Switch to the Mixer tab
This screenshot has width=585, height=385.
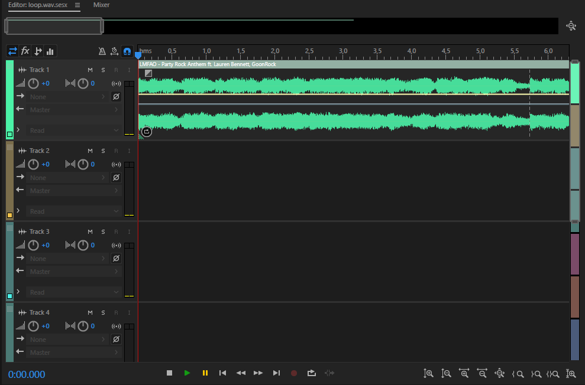101,5
